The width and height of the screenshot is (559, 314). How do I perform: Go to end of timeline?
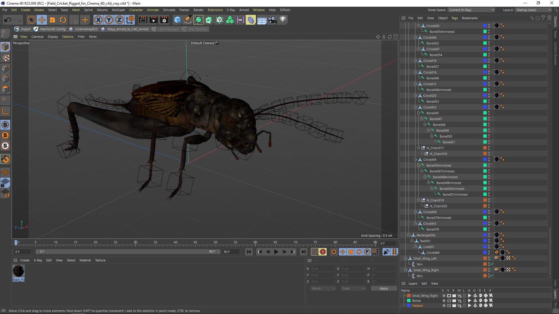pos(304,252)
